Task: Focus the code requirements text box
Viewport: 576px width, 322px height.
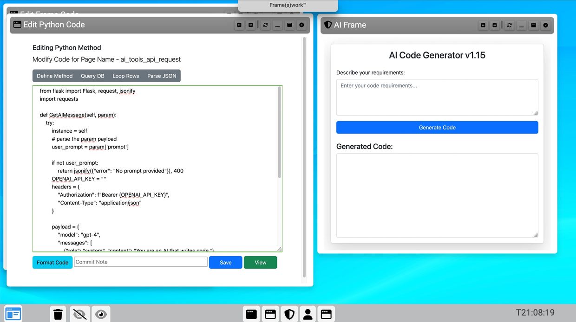Action: click(437, 97)
